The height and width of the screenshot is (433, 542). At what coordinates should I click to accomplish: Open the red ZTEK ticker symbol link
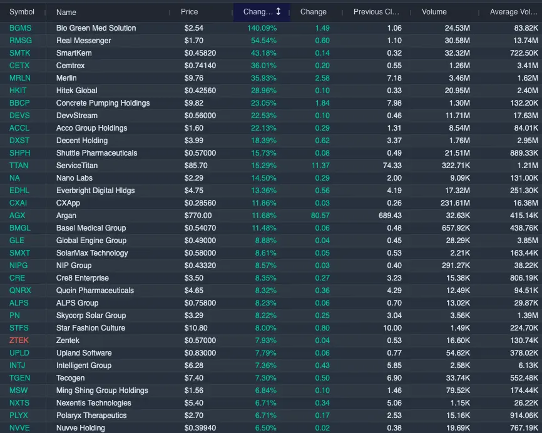point(19,341)
